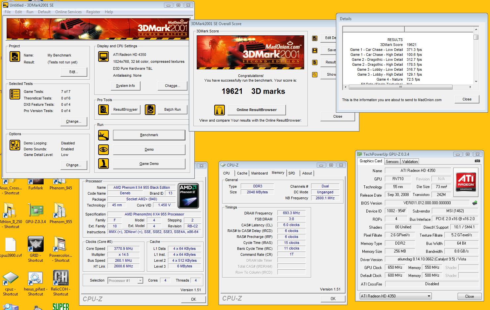Click the Online ResultBrowser button
This screenshot has width=490, height=310.
tap(257, 110)
